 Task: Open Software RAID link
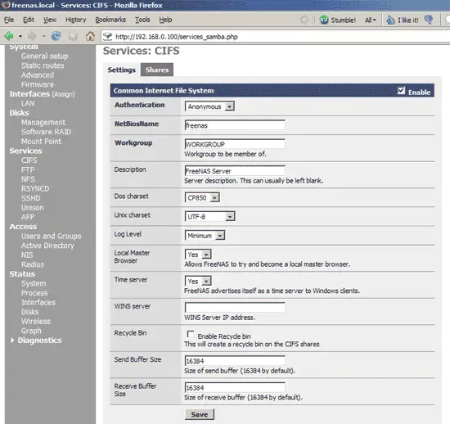tap(46, 132)
